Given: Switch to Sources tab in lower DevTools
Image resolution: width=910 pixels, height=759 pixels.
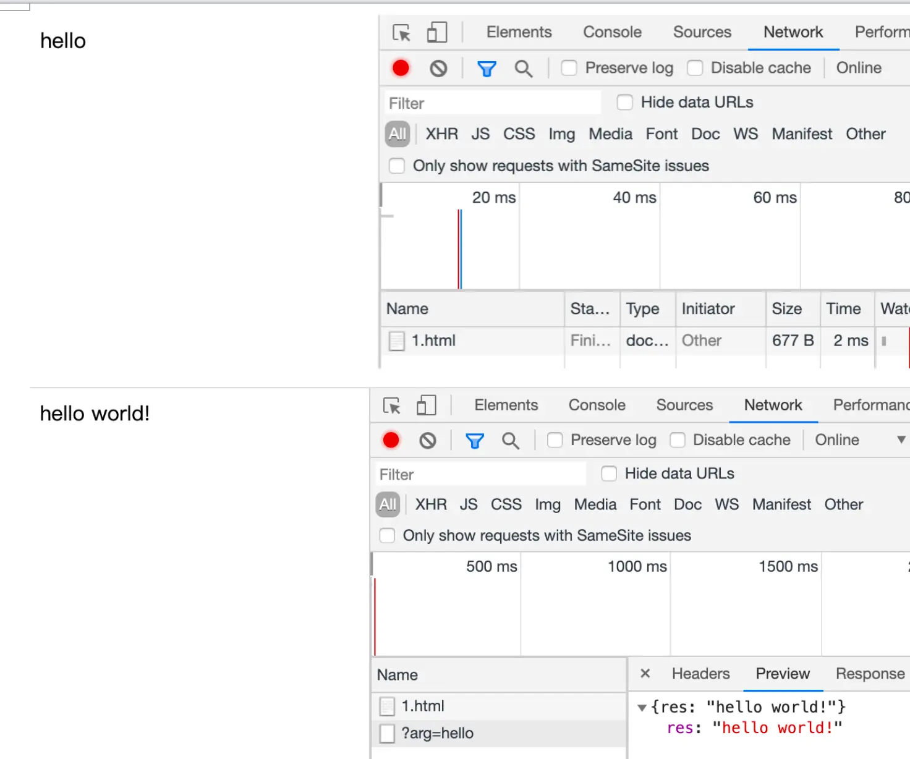Looking at the screenshot, I should (685, 405).
